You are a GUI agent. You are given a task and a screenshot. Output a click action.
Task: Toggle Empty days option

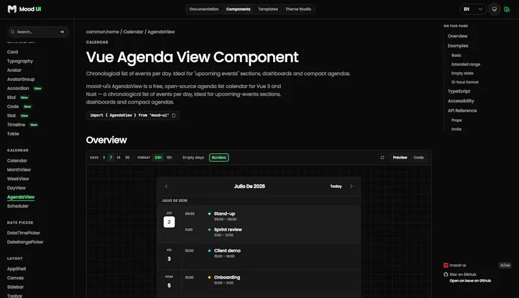coord(193,157)
